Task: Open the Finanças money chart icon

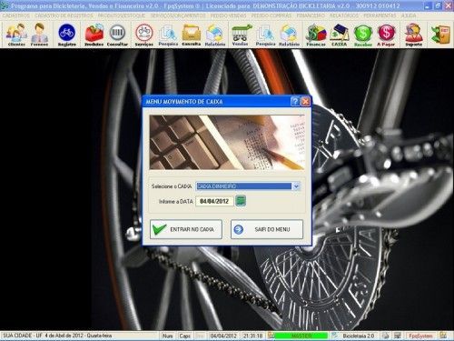Action: [x=316, y=35]
